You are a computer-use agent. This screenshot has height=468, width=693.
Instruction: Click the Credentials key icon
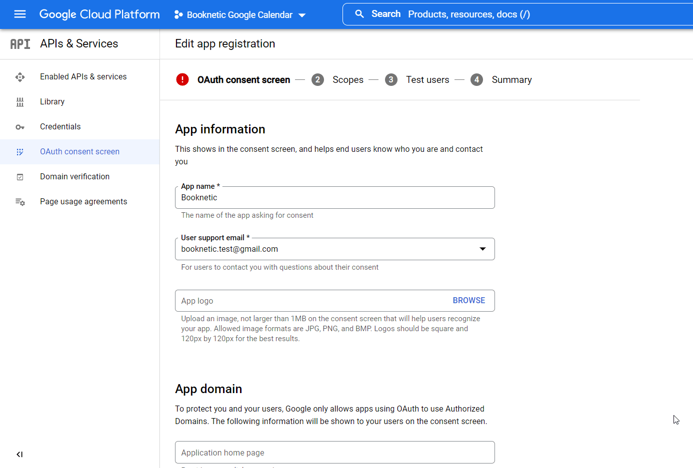pos(20,127)
